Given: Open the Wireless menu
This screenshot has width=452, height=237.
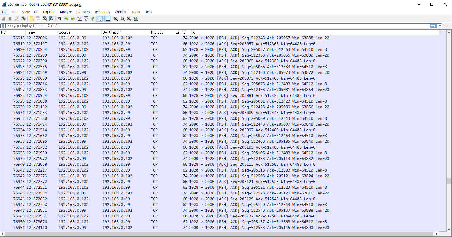Looking at the screenshot, I should coord(121,12).
